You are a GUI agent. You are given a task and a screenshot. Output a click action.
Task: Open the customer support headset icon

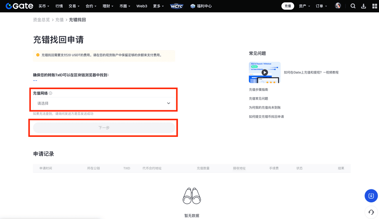click(371, 212)
